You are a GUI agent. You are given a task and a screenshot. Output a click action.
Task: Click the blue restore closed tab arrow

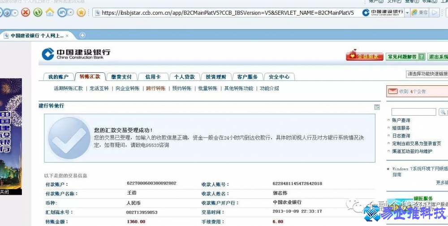click(x=62, y=12)
